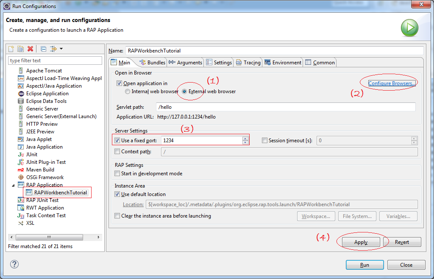This screenshot has width=434, height=279.
Task: Select the Generic Server(External Launch) icon
Action: point(21,116)
